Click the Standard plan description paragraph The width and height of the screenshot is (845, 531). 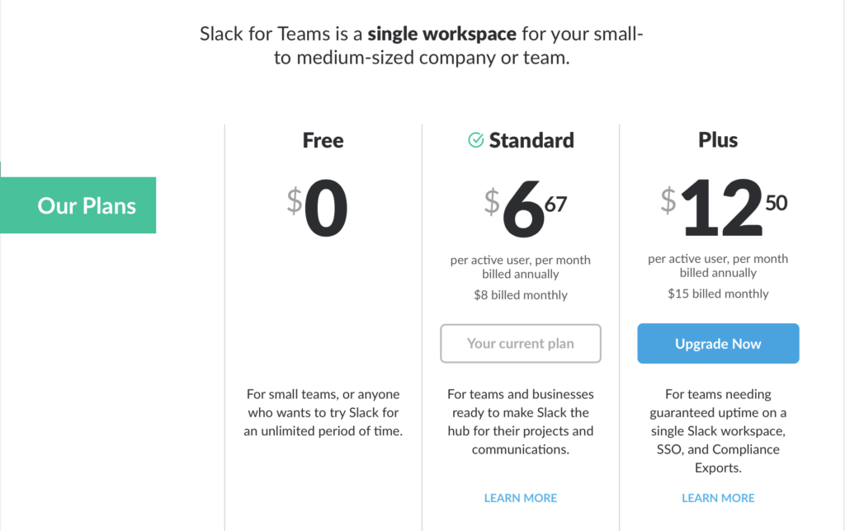521,421
